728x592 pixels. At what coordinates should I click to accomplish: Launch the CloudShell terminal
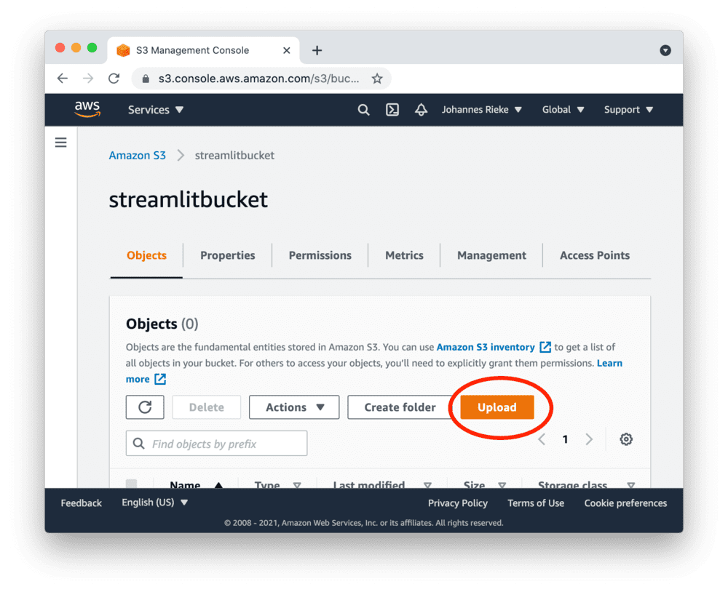[x=392, y=109]
